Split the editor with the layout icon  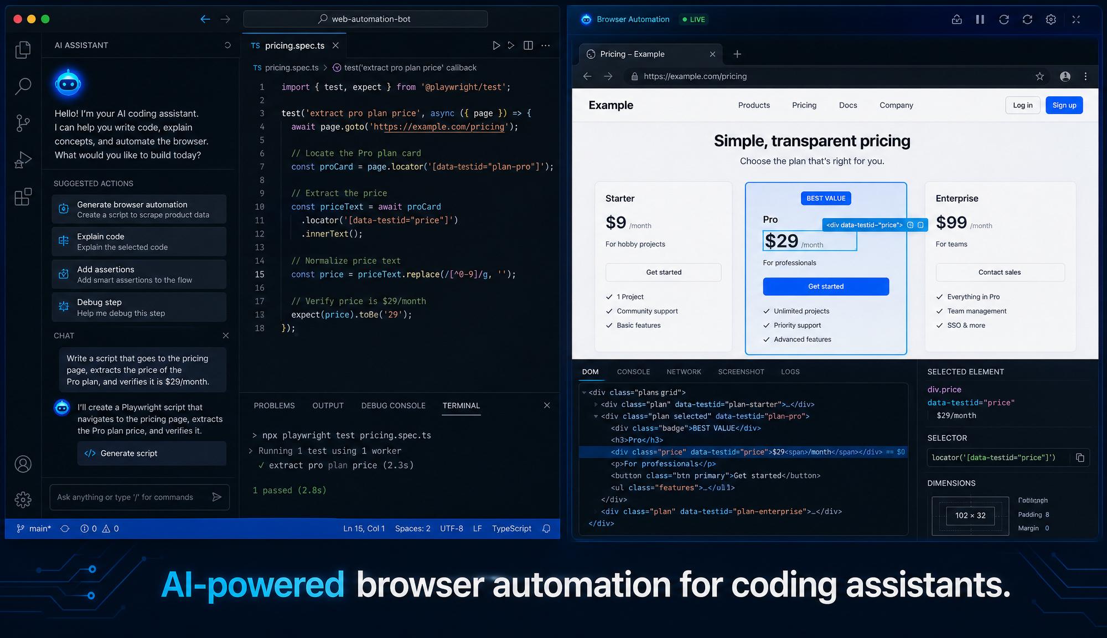click(x=528, y=45)
